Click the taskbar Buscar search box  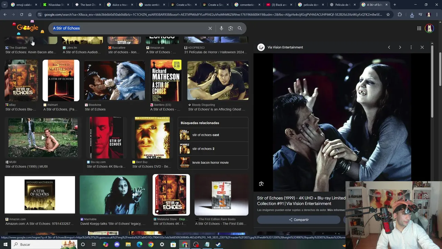[45, 245]
